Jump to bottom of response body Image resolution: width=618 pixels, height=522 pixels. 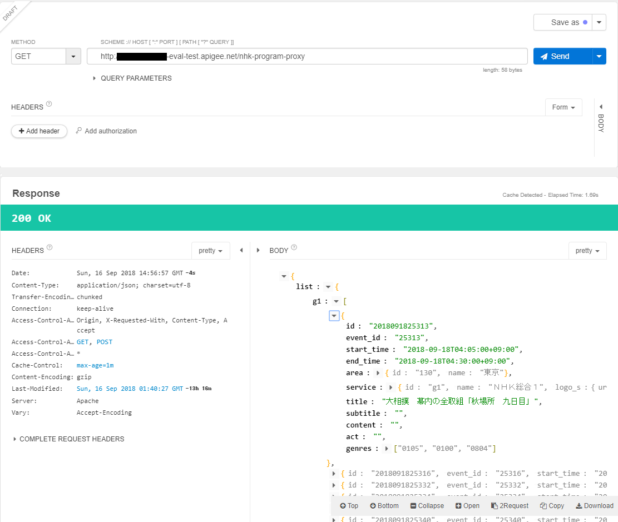pyautogui.click(x=384, y=506)
